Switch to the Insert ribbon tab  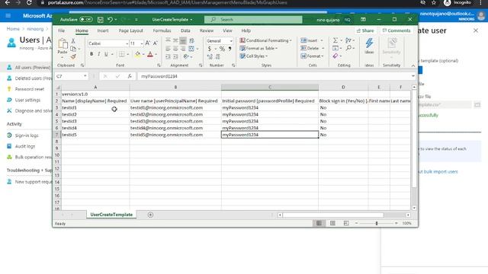pyautogui.click(x=103, y=30)
